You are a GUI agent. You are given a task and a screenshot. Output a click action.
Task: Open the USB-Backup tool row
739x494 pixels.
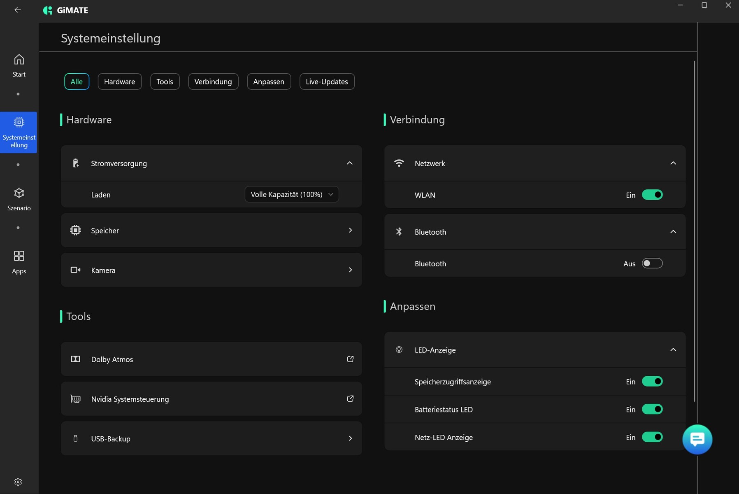pos(211,438)
